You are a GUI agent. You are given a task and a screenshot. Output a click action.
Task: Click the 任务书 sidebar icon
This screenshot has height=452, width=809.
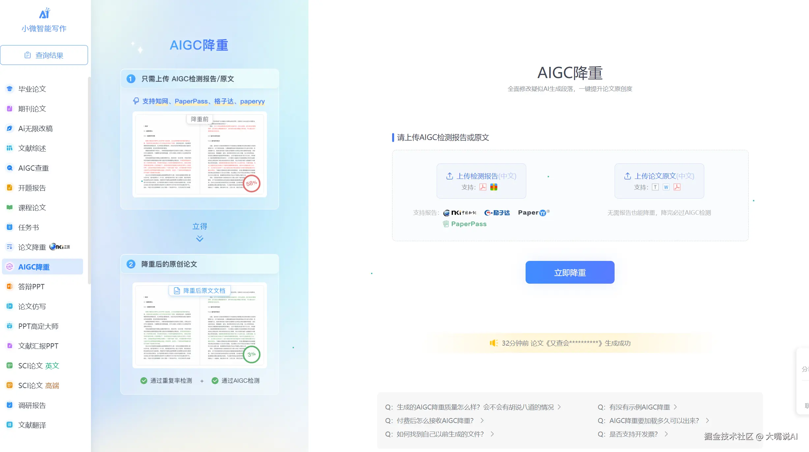tap(10, 227)
